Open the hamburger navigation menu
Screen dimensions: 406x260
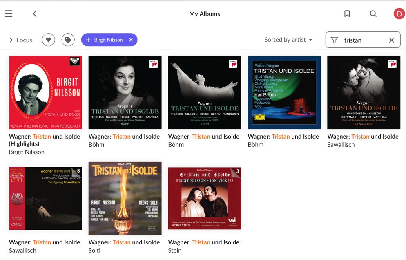click(x=9, y=14)
